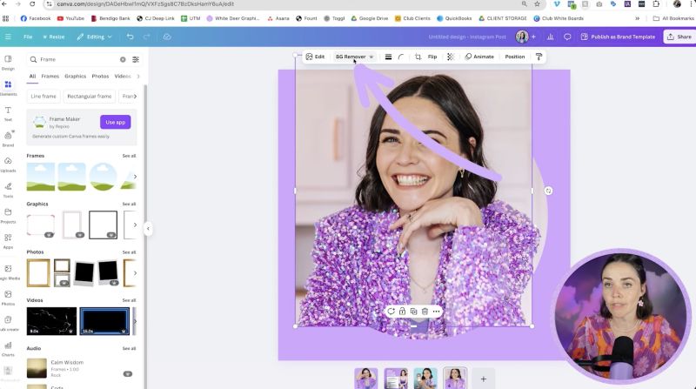Open the comments icon in header
Viewport: 696px width, 389px height.
(567, 37)
